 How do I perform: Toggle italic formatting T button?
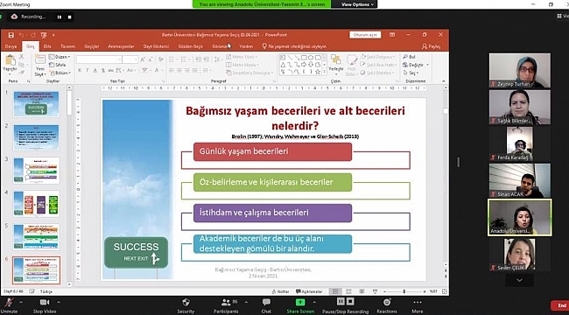point(88,70)
